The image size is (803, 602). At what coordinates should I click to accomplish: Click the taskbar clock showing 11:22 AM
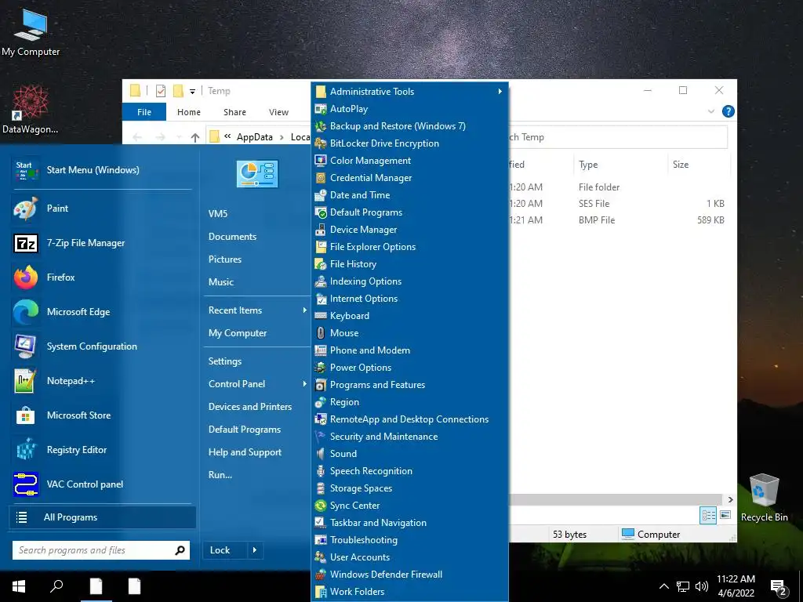click(x=736, y=586)
